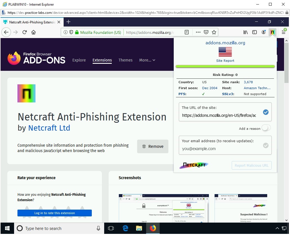Open the Firefox account icon
The height and width of the screenshot is (235, 290).
264,32
